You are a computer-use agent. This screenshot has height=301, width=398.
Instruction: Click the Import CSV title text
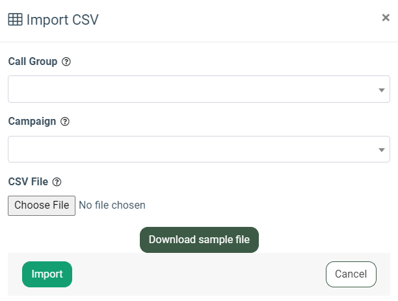point(62,20)
